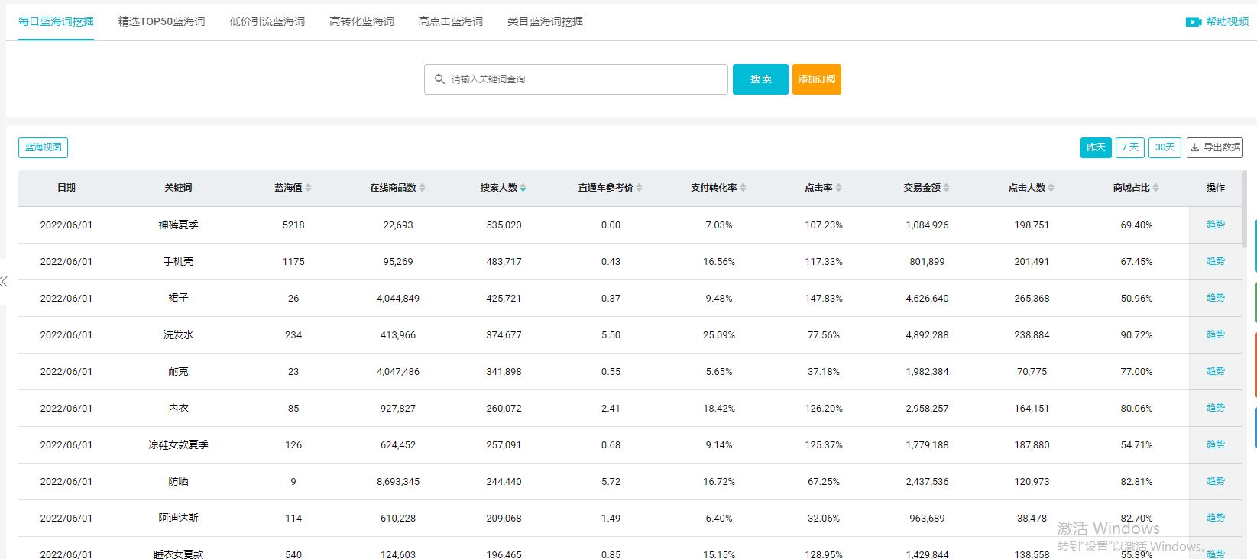Focus the keyword search input field

click(x=576, y=79)
